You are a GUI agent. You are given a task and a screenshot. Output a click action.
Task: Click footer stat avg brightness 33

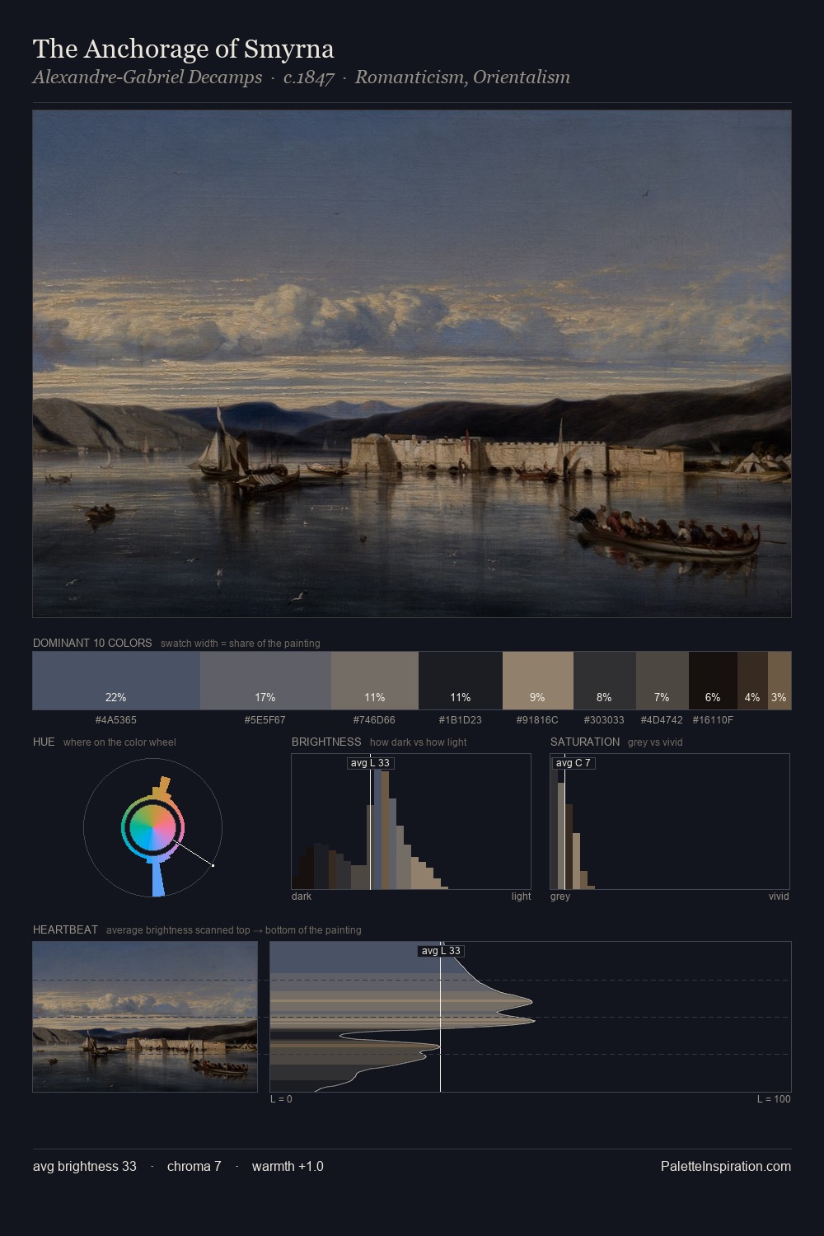(x=85, y=1167)
